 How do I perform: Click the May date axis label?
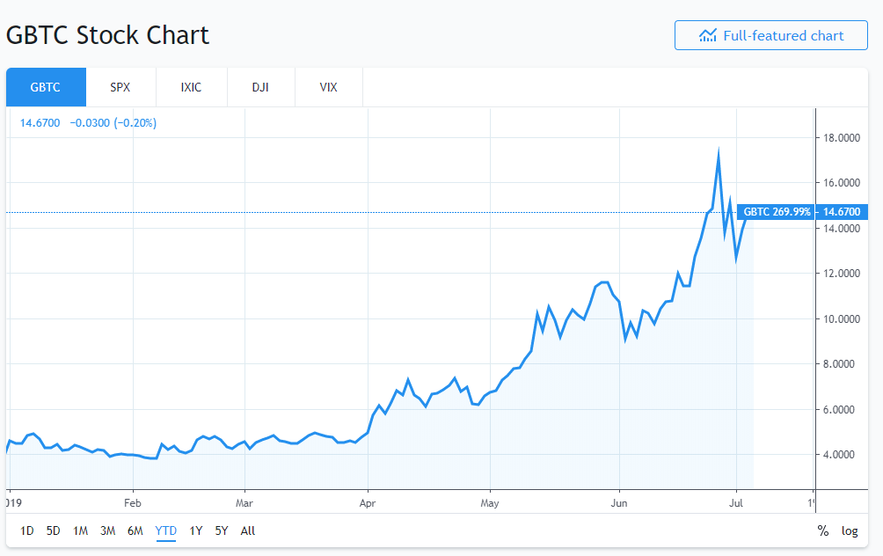click(x=490, y=503)
